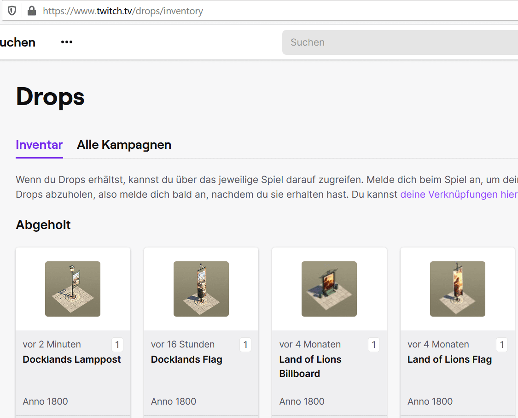Screen dimensions: 518x418
Task: Click the padlock site security icon
Action: 32,11
